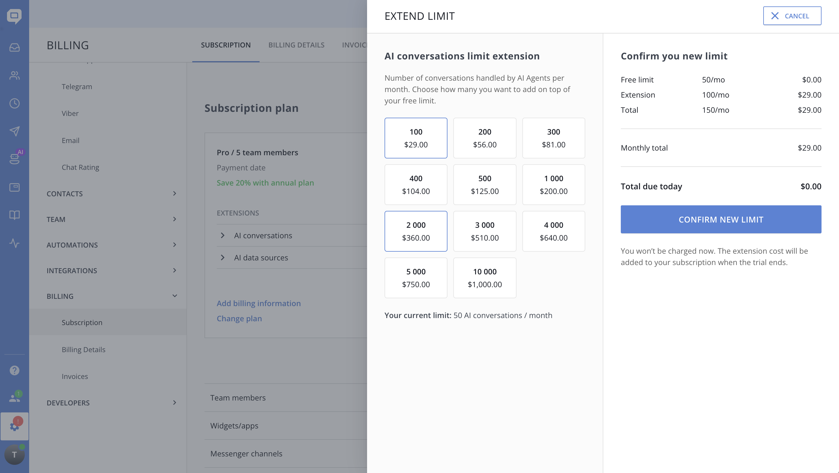Select the 100 conversations $29.00 option
The image size is (839, 473).
click(416, 138)
